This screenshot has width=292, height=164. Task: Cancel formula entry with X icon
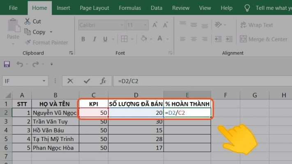click(x=71, y=81)
